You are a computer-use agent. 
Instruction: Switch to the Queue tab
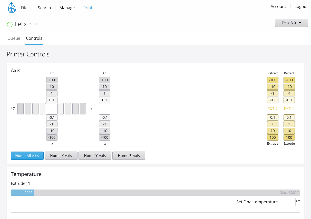[x=14, y=38]
